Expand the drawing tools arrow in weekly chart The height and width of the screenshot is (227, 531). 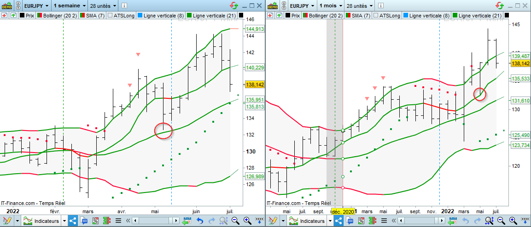(x=18, y=221)
